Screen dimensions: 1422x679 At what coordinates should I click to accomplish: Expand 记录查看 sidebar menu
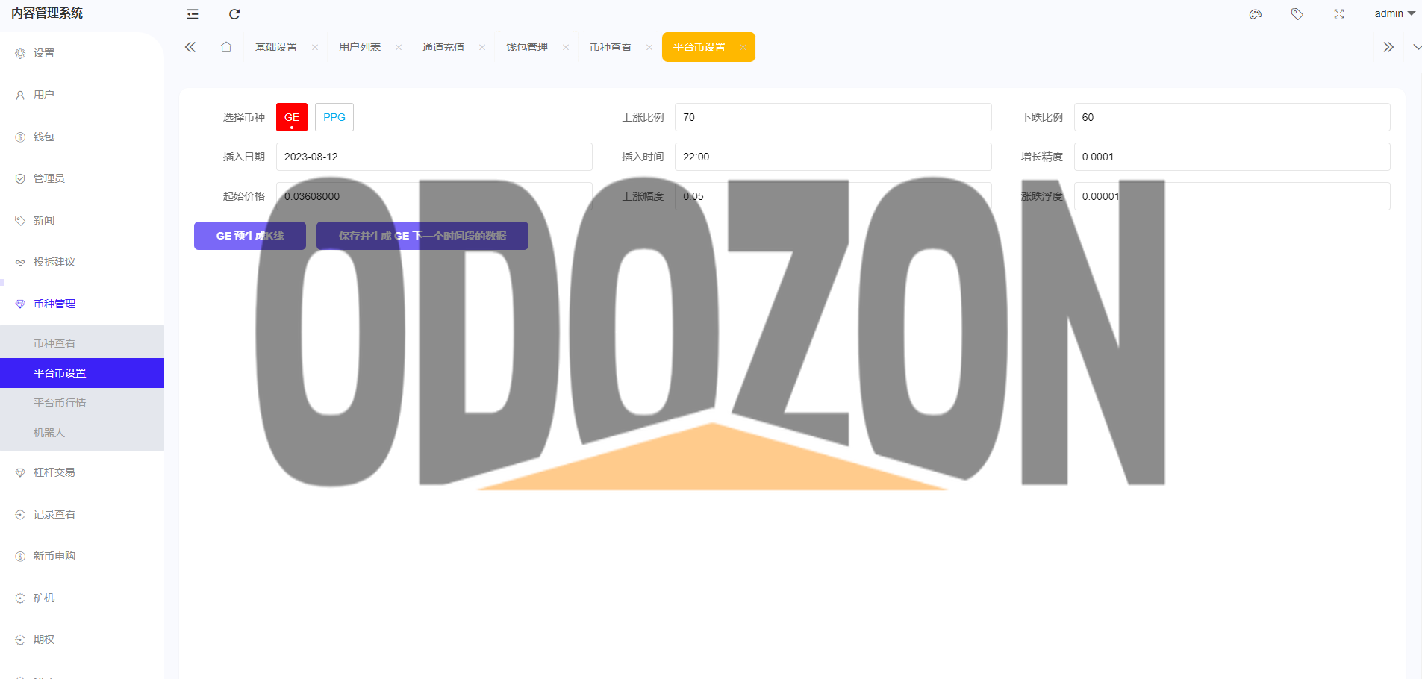pos(82,514)
